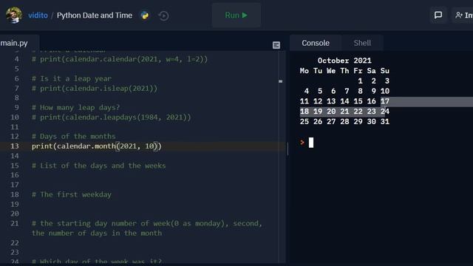Click comment '# List of the days and the weeks'
Screen dimensions: 473x266
click(98, 166)
